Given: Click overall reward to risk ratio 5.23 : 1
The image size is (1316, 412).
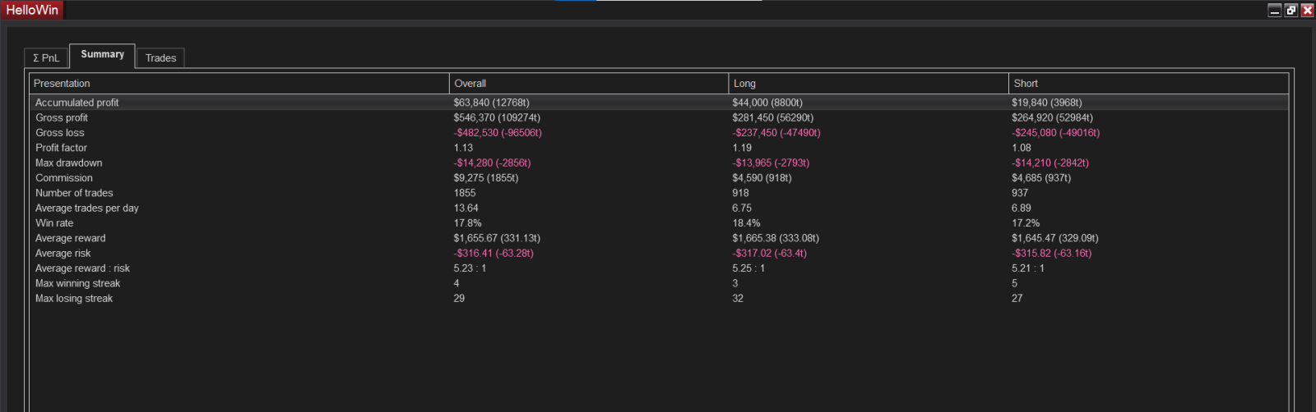Looking at the screenshot, I should (x=470, y=268).
